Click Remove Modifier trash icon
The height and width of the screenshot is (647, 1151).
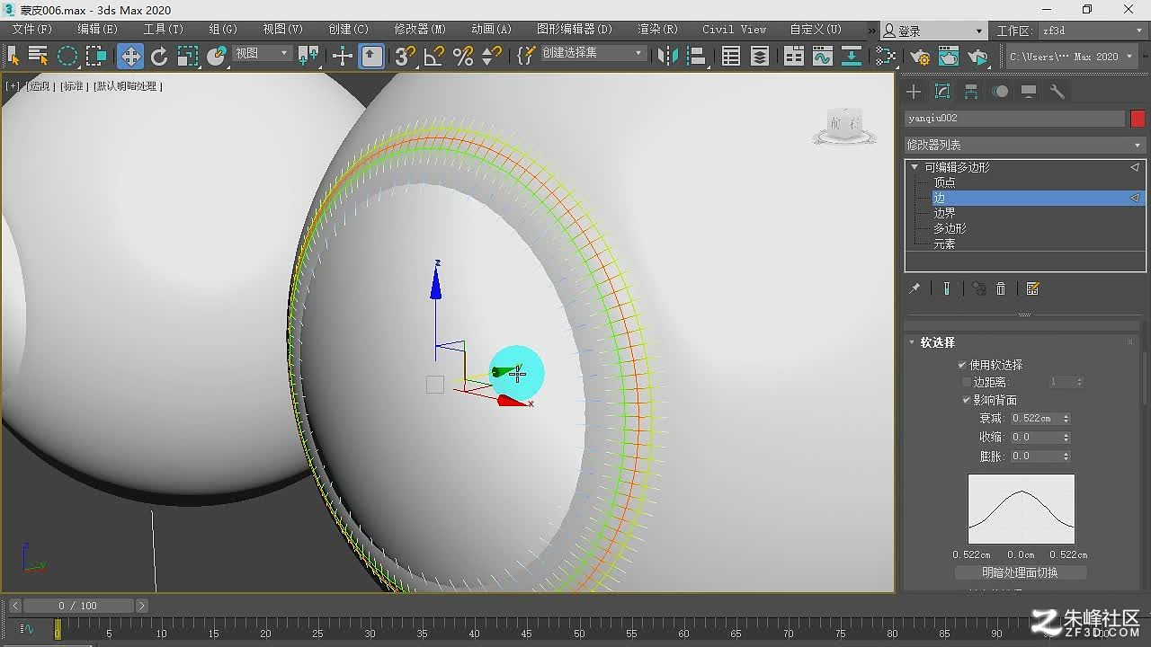[1001, 288]
